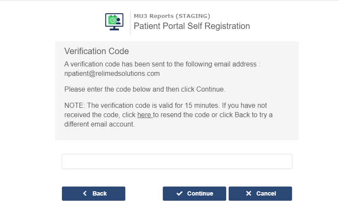This screenshot has height=216, width=339.
Task: Click the Verification Code heading
Action: coord(97,51)
